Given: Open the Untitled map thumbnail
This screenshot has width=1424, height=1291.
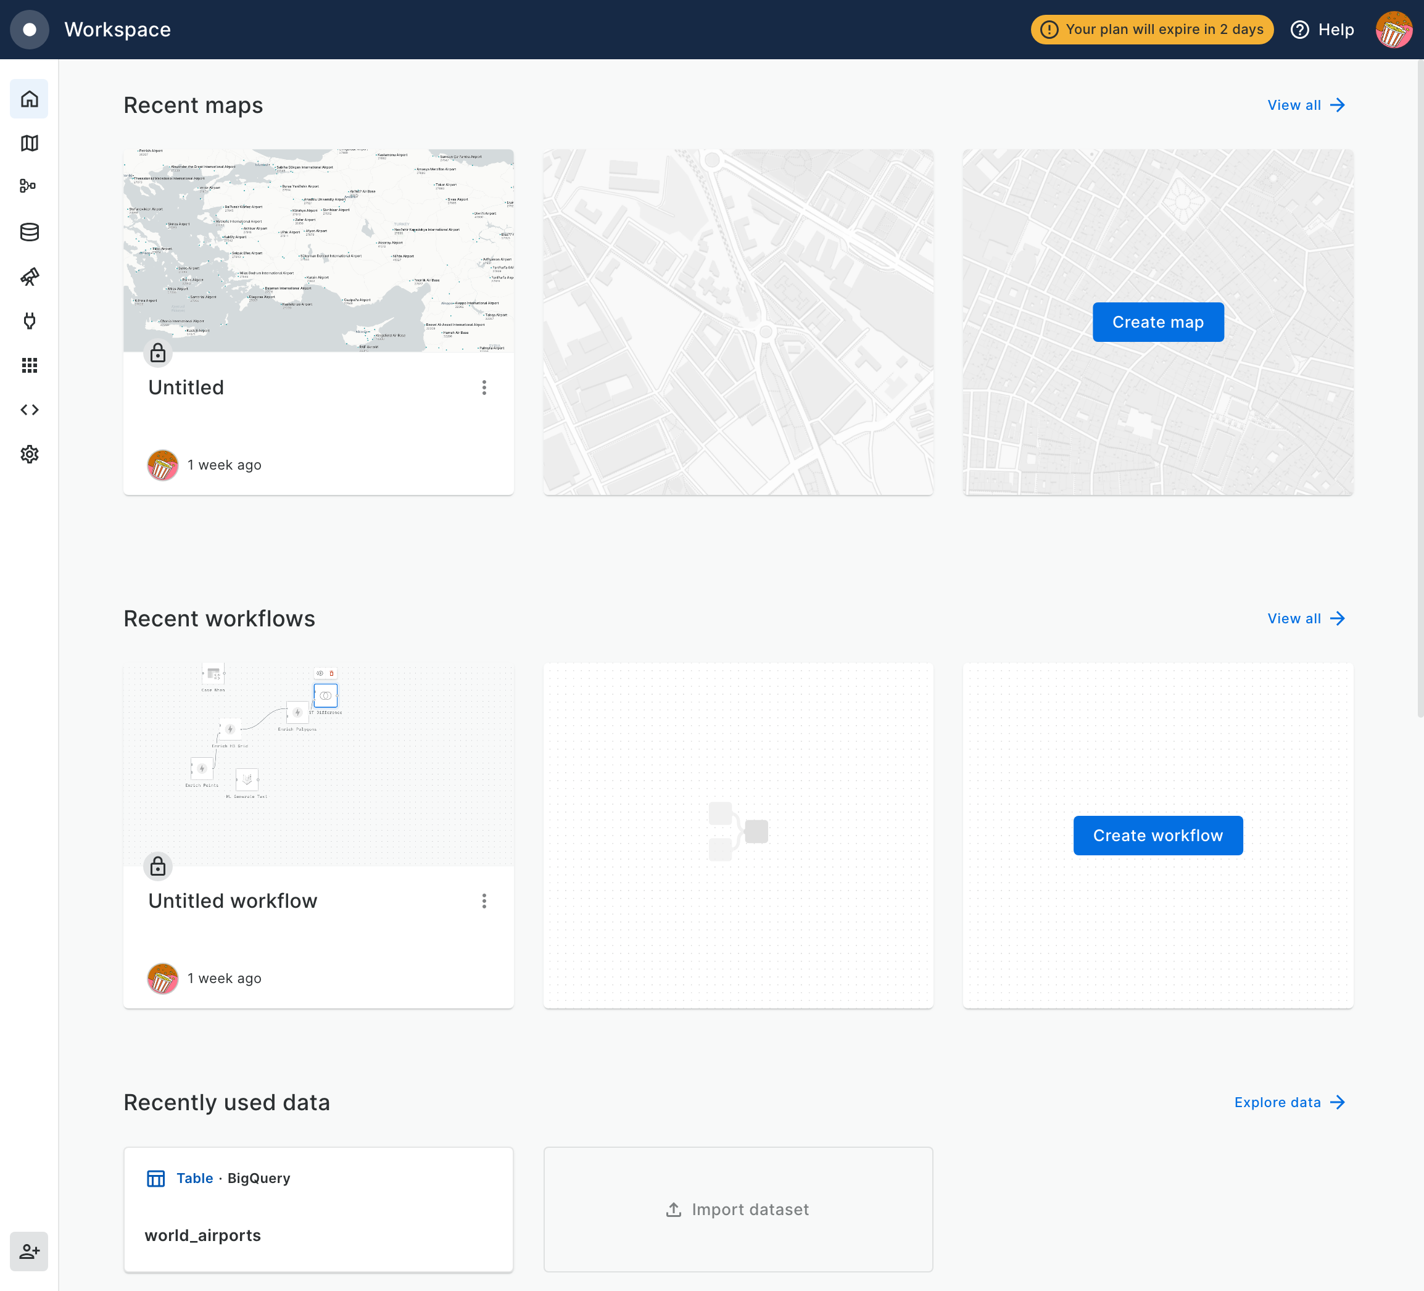Looking at the screenshot, I should (x=318, y=250).
